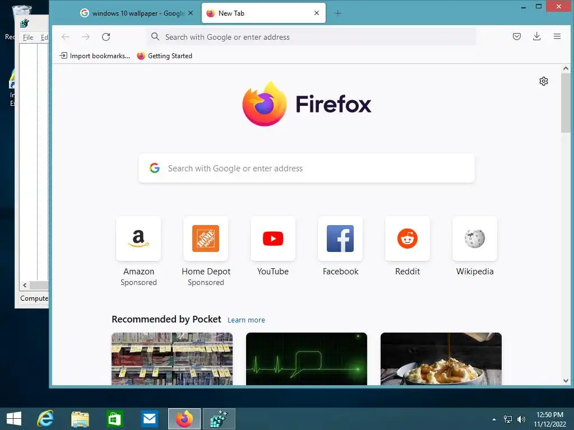This screenshot has height=430, width=574.
Task: Open Save to Pocket icon
Action: click(516, 36)
